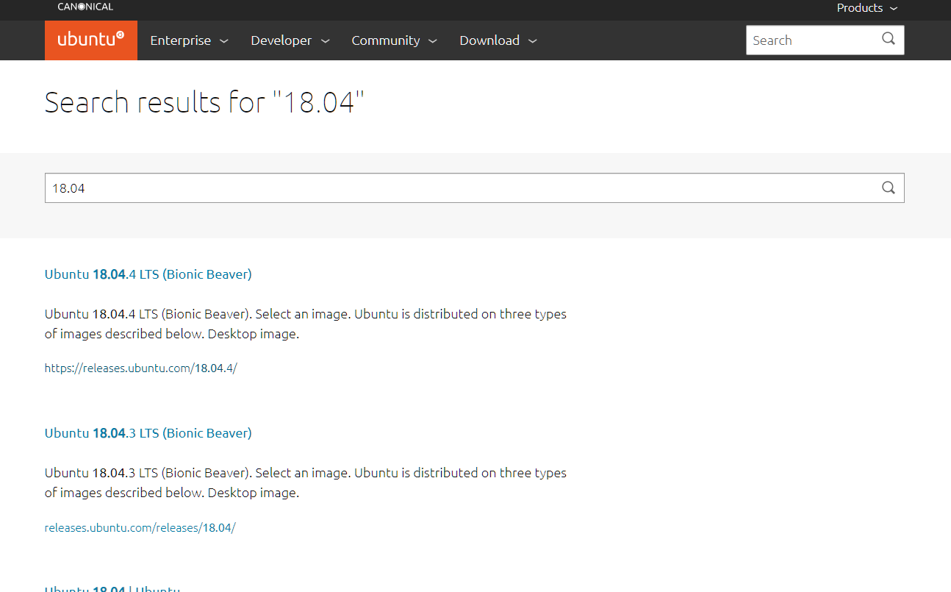Expand the Community navigation dropdown
951x592 pixels.
(x=394, y=40)
